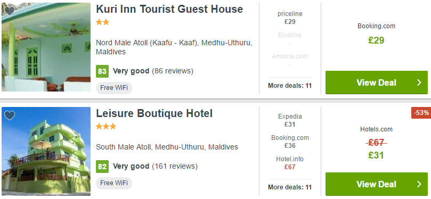
Task: Expand More deals: 11 for Leisure Boutique
Action: 290,187
